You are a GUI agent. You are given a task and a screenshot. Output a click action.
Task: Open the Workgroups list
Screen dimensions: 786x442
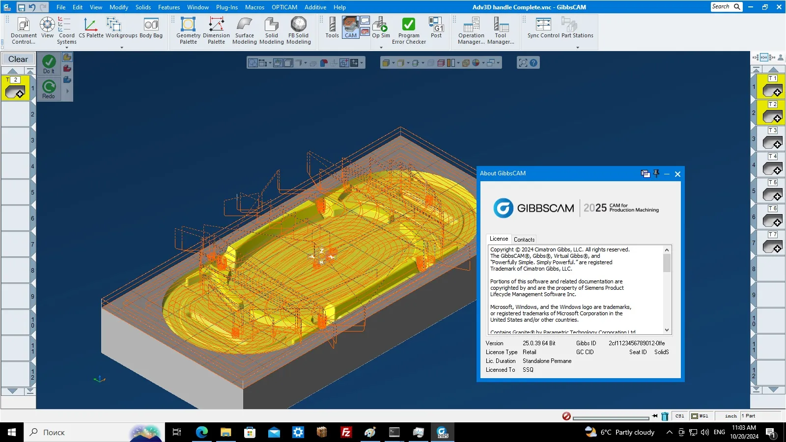(121, 28)
